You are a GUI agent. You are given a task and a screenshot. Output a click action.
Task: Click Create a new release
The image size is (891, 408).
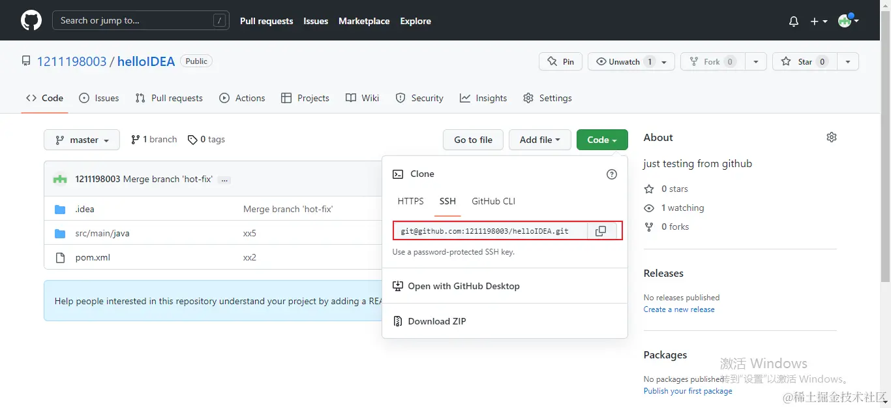coord(679,309)
